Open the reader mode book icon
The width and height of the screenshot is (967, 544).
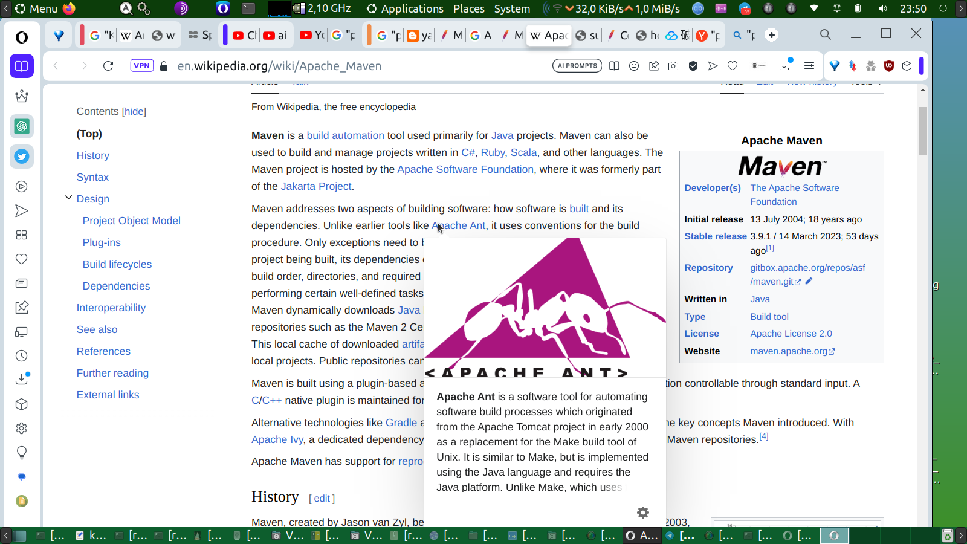tap(614, 66)
